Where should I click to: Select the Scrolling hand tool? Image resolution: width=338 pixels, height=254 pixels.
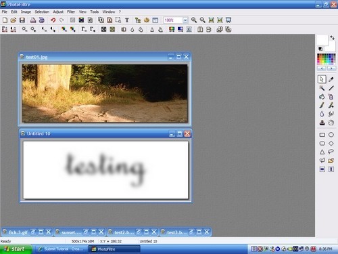pyautogui.click(x=331, y=123)
